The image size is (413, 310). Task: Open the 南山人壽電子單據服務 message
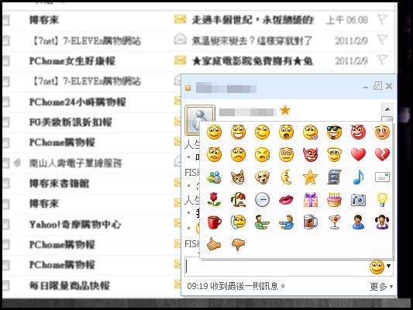(76, 164)
